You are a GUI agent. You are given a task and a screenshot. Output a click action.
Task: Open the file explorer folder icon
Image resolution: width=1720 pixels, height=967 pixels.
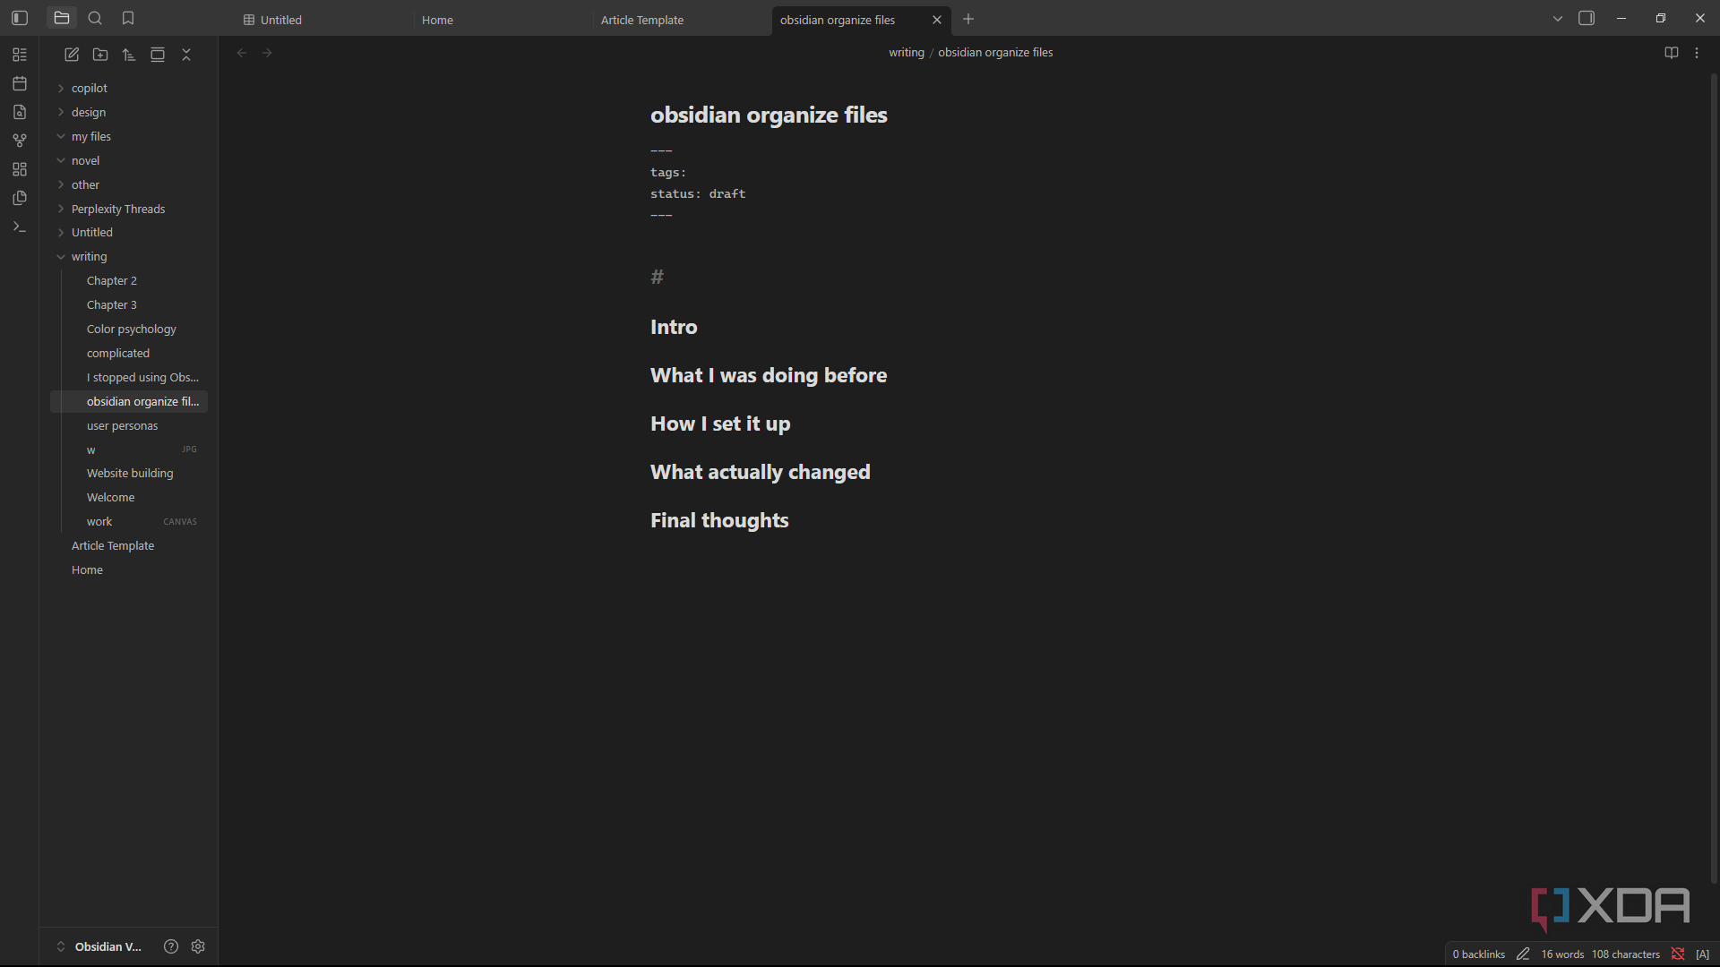coord(62,18)
